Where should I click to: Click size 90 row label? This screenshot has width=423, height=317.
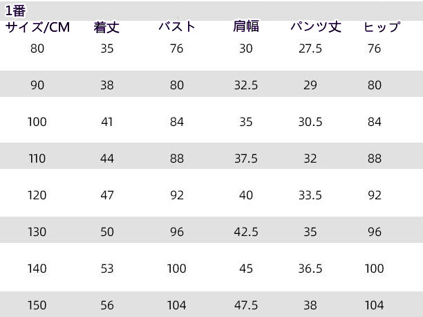pyautogui.click(x=37, y=85)
